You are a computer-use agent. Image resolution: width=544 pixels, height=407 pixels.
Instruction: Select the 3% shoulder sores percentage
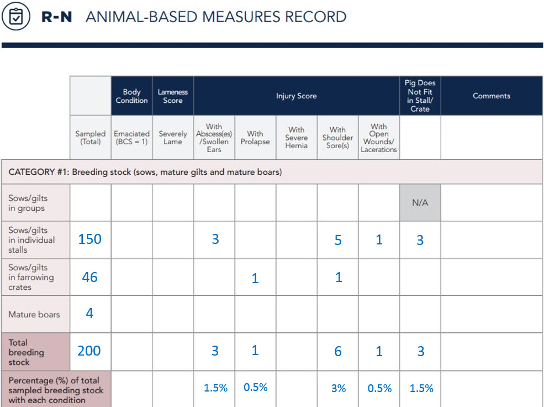pyautogui.click(x=337, y=388)
